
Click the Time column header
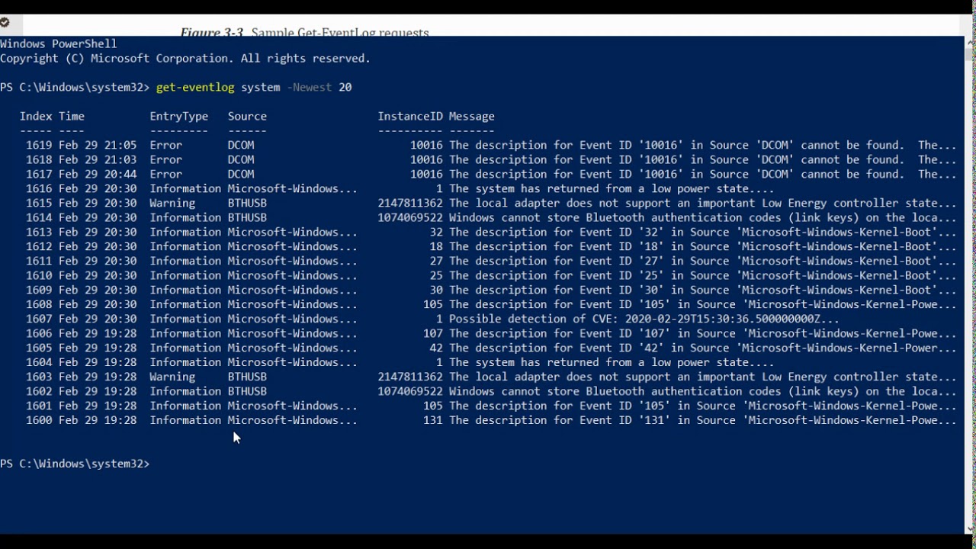[72, 116]
